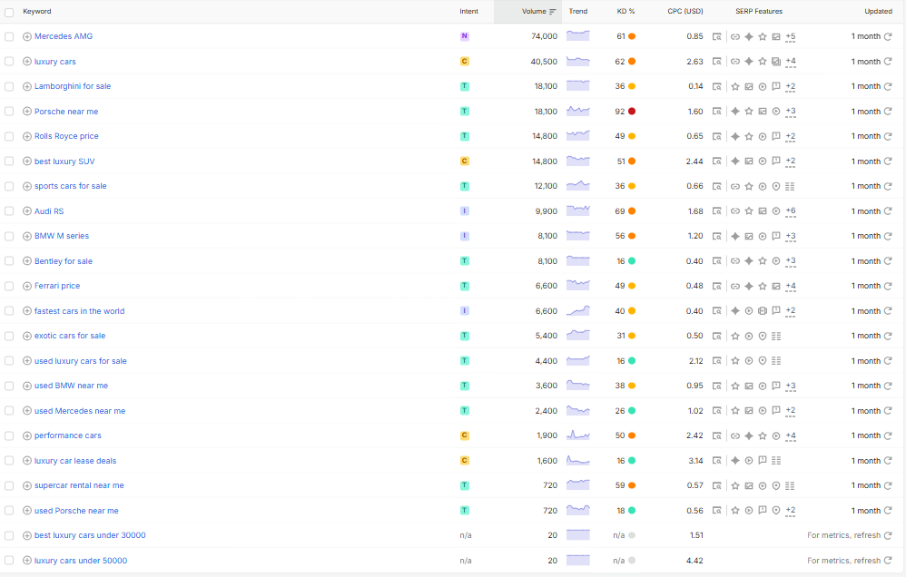The width and height of the screenshot is (906, 577).
Task: Click the green KD dot for Bentley for sale
Action: (632, 261)
